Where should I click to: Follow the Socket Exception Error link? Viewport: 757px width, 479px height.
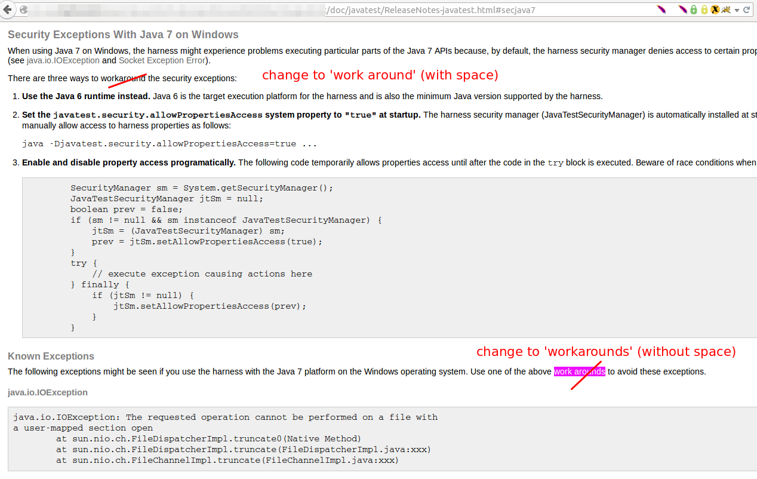click(162, 60)
